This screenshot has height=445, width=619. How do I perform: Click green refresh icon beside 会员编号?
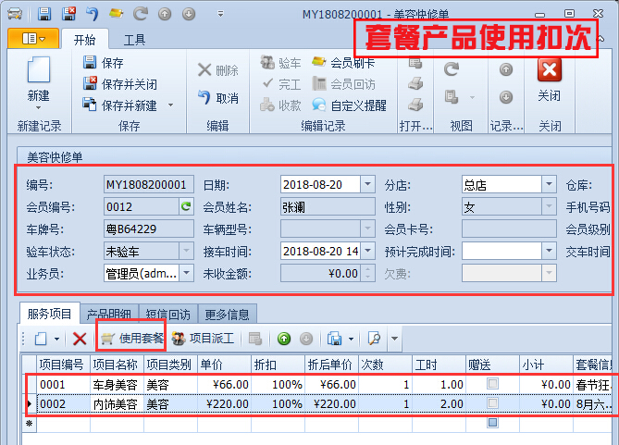[x=186, y=206]
